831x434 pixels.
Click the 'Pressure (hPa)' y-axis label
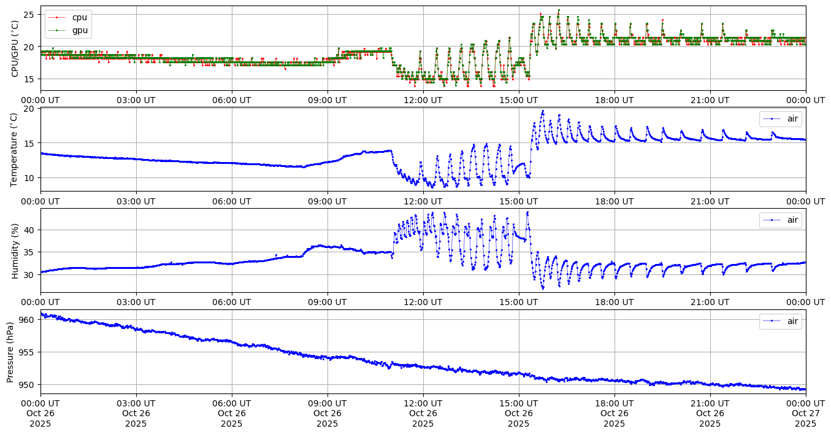pyautogui.click(x=10, y=352)
